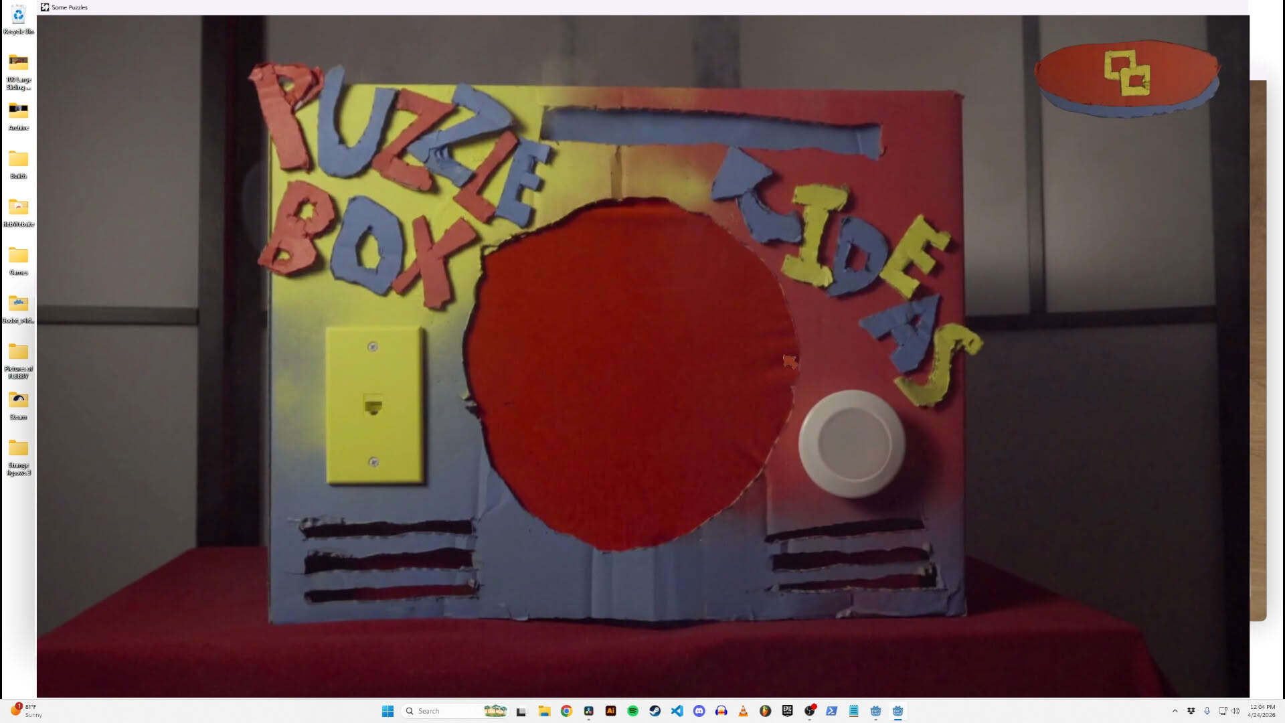
Task: Open Epic Games Launcher from the taskbar
Action: (x=787, y=711)
